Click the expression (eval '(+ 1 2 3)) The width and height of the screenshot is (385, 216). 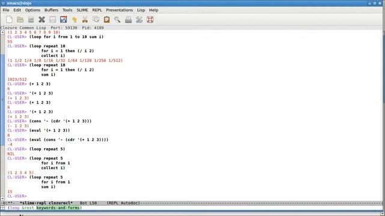tap(49, 130)
